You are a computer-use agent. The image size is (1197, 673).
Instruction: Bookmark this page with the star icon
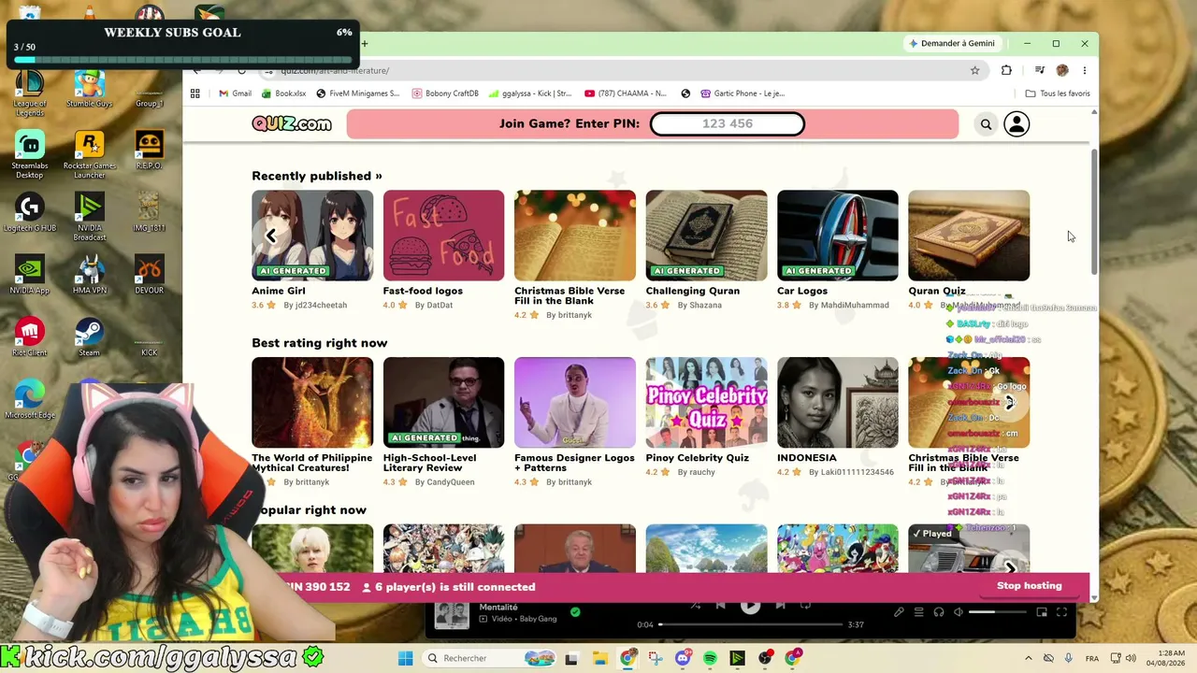[974, 70]
